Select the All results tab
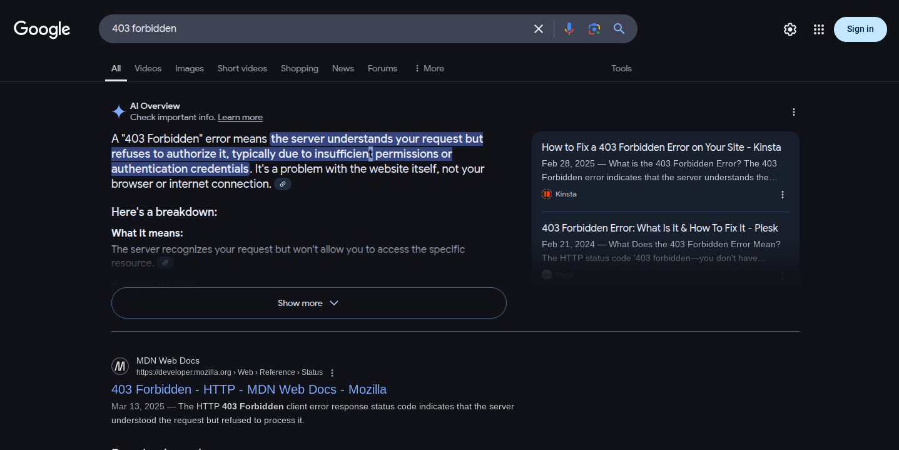 click(116, 68)
